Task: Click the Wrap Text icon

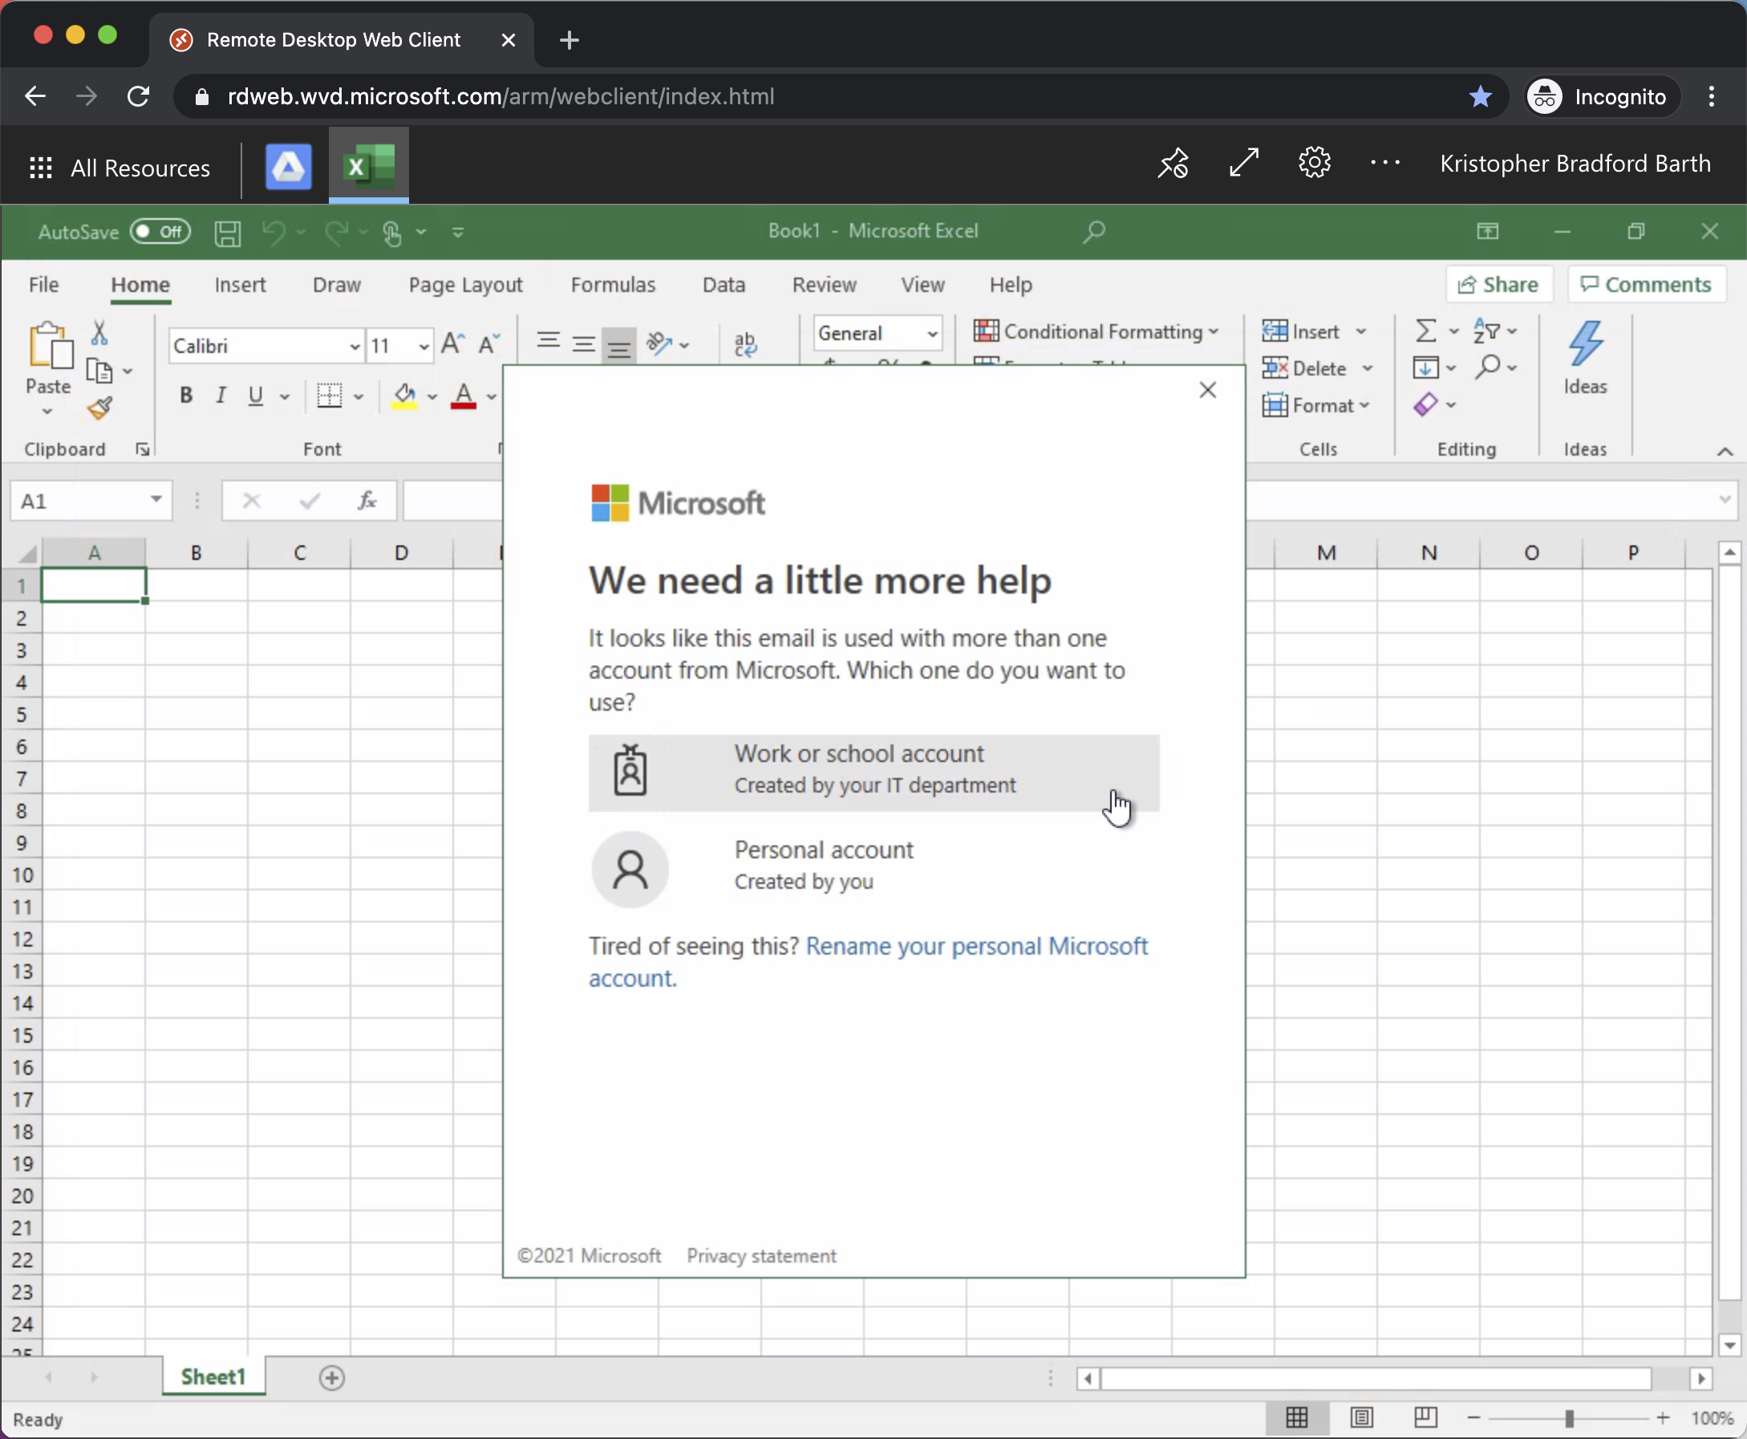Action: click(x=745, y=344)
